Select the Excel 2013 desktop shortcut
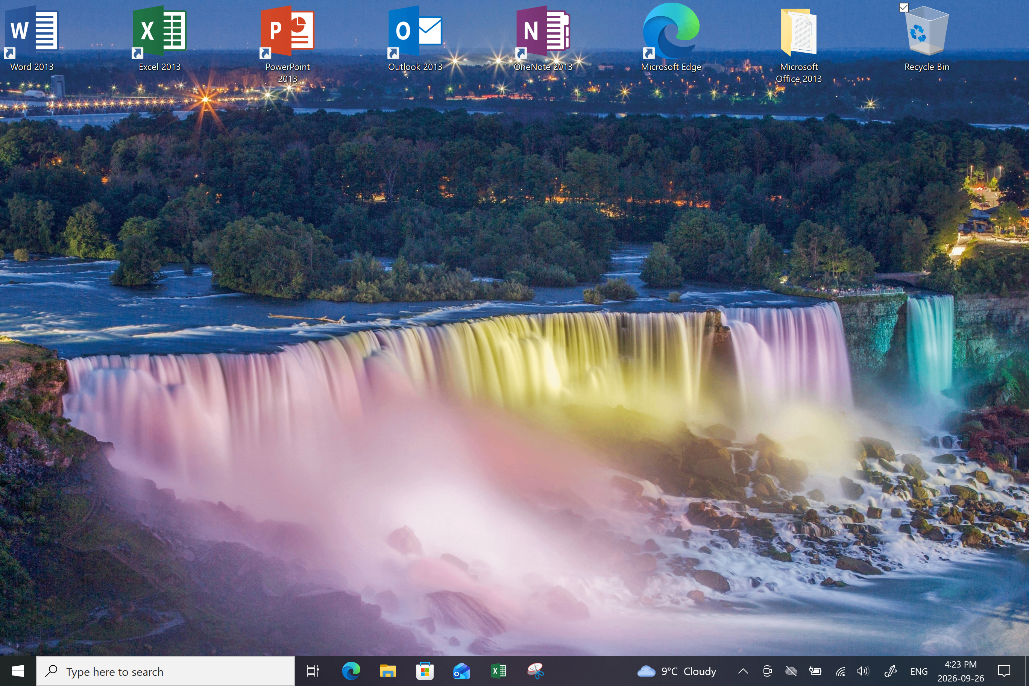The height and width of the screenshot is (686, 1029). 160,37
